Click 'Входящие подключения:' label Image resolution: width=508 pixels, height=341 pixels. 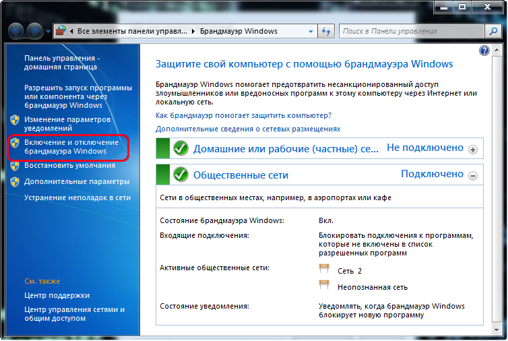[204, 235]
